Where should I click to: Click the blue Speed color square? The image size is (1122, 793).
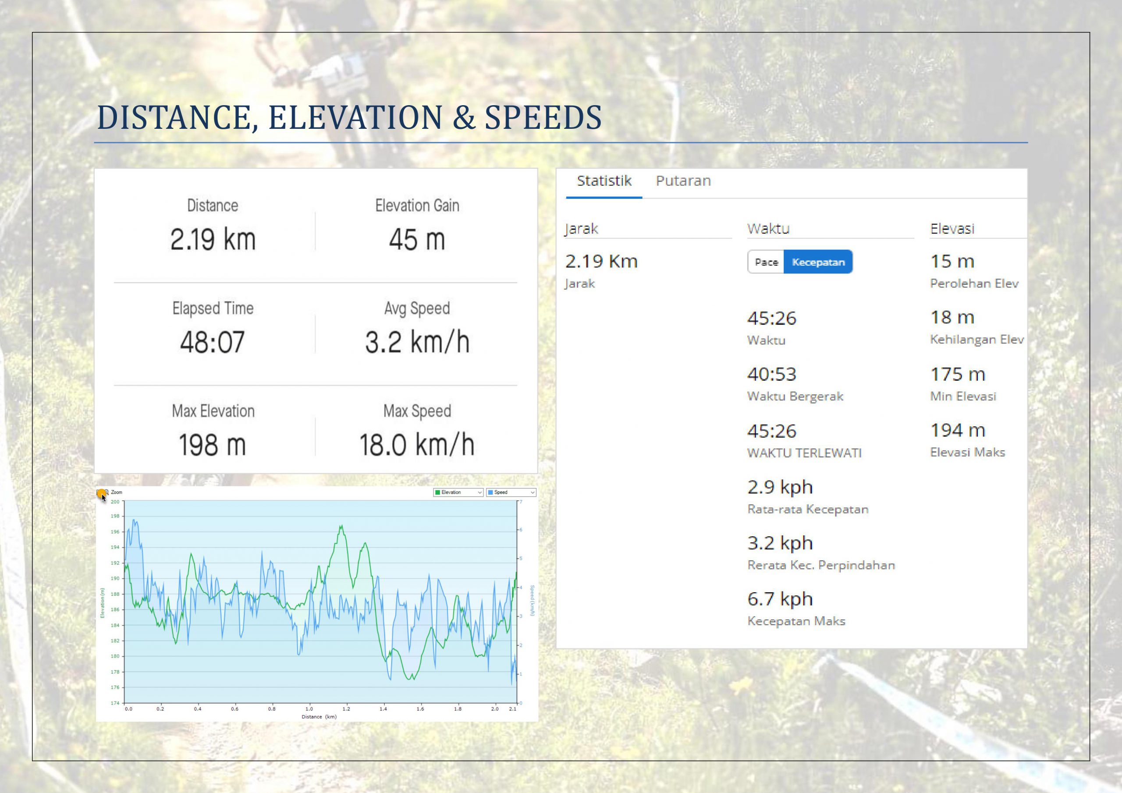(490, 492)
